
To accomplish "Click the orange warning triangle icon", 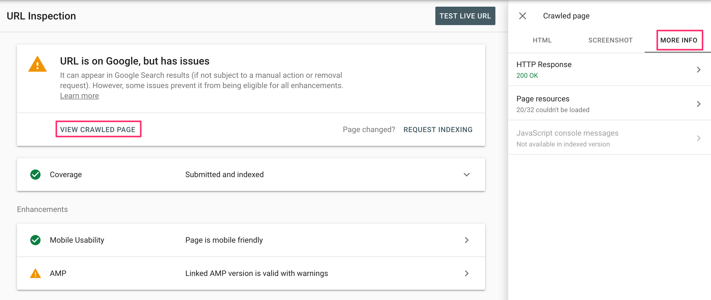I will tap(37, 64).
